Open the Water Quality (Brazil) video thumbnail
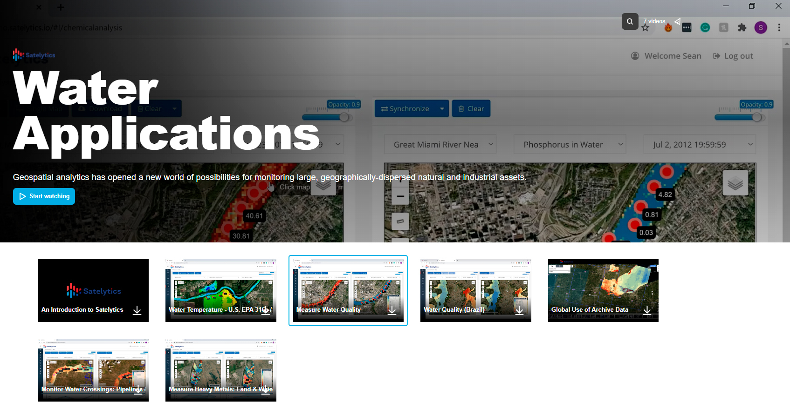The image size is (790, 409). click(476, 290)
